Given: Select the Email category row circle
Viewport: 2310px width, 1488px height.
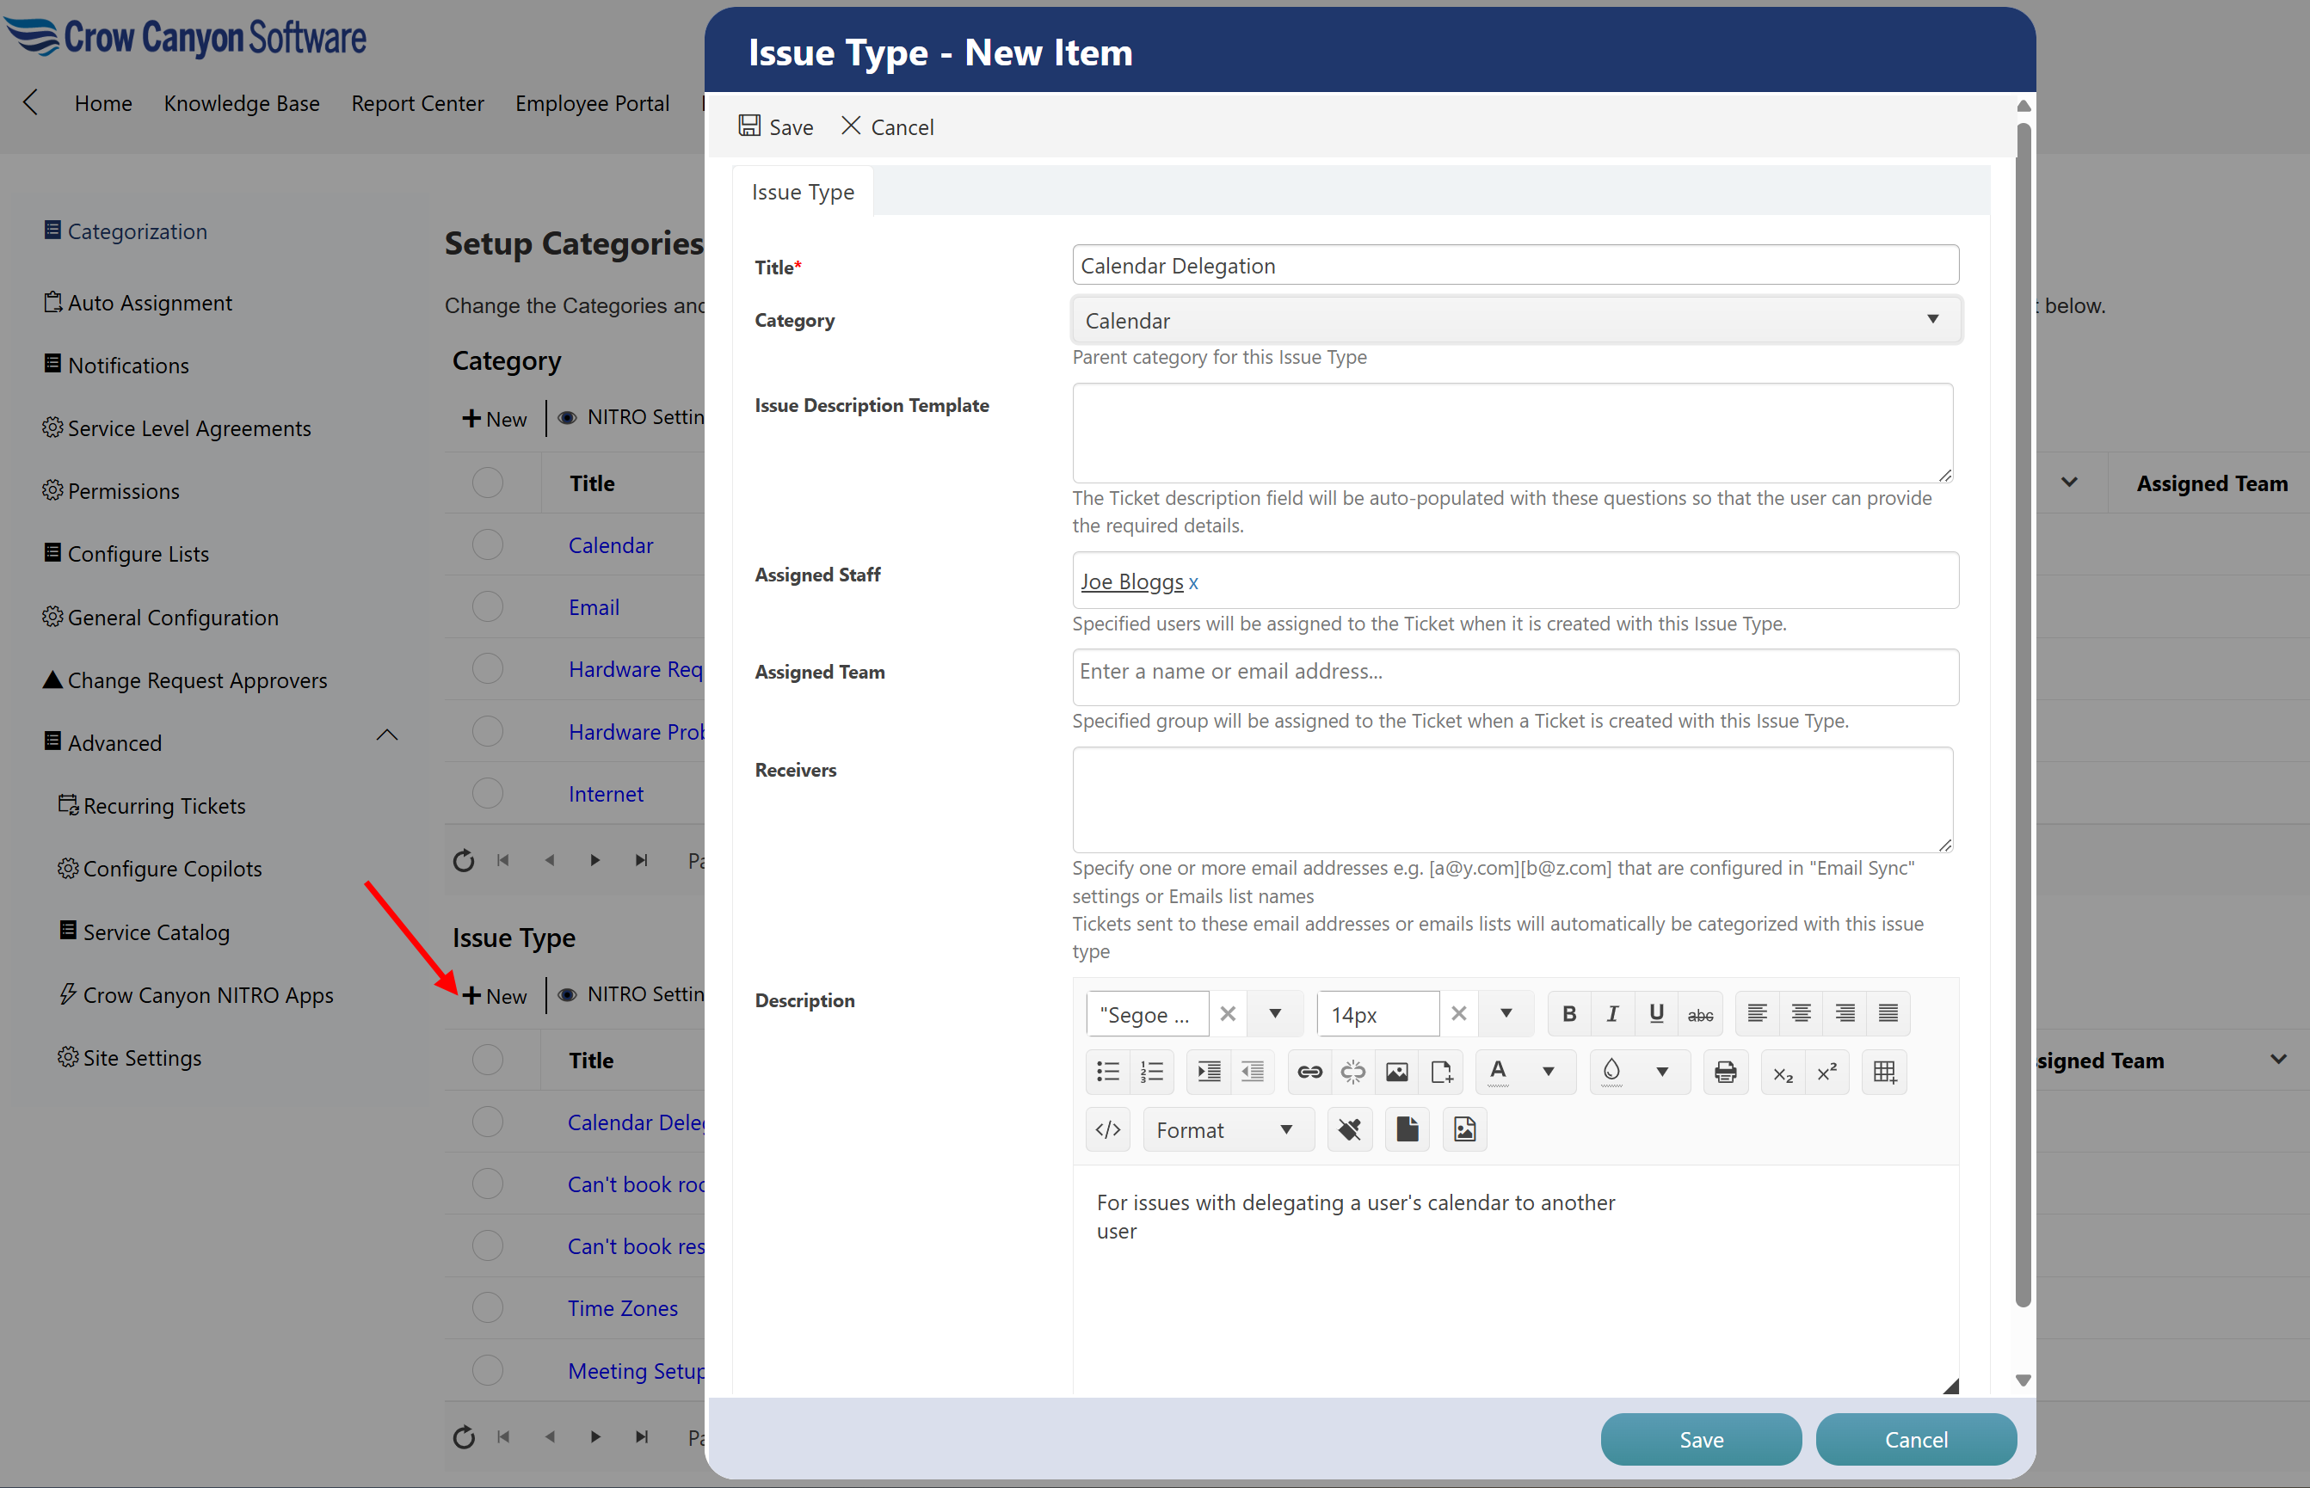Looking at the screenshot, I should pos(487,606).
